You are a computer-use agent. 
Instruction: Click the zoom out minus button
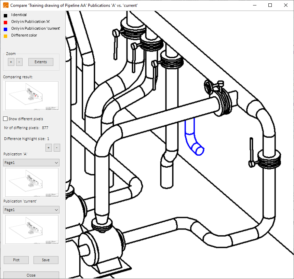click(19, 62)
